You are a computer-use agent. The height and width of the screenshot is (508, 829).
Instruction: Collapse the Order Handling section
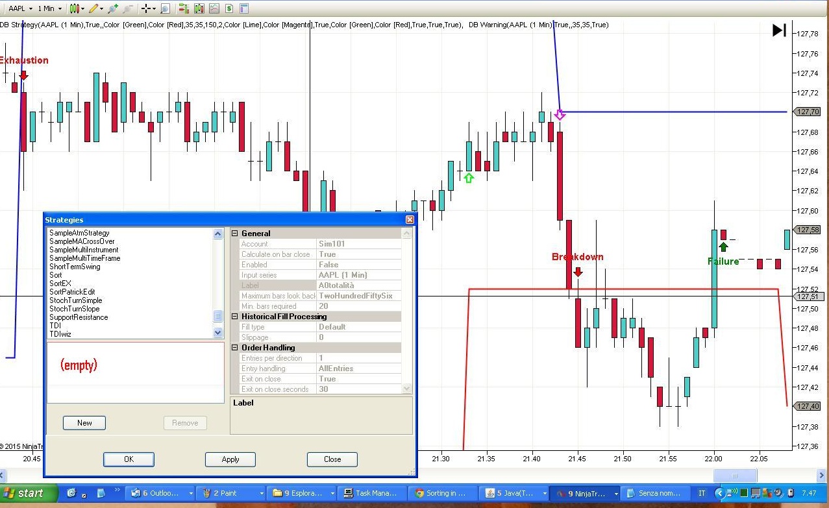235,348
